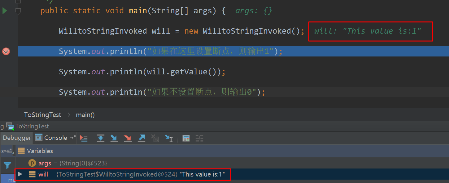Select the args variable row
Screen dimensions: 449x183
tap(232, 163)
